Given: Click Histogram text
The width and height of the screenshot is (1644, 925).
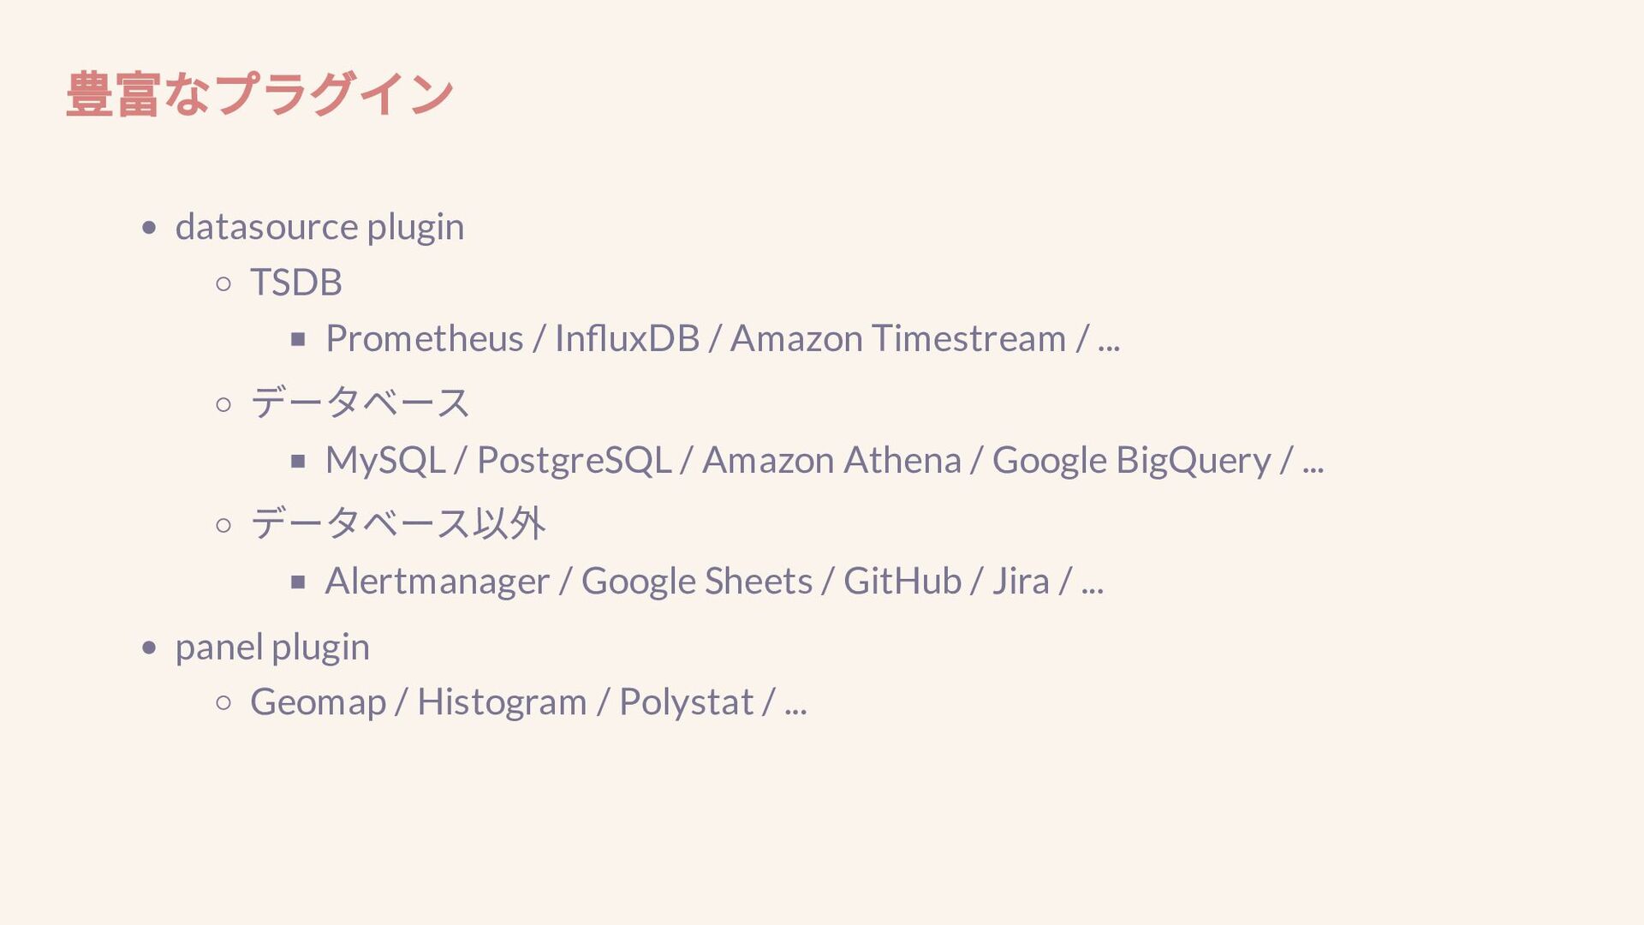Looking at the screenshot, I should click(x=502, y=703).
